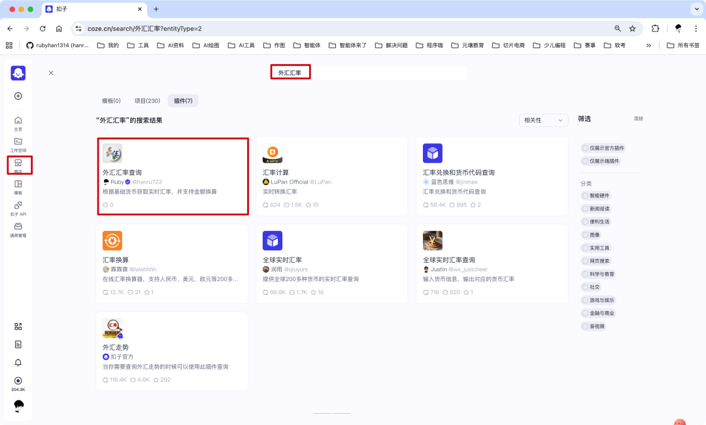Viewport: 706px width, 425px height.
Task: Click the zoom magnifier in address bar
Action: (x=618, y=28)
